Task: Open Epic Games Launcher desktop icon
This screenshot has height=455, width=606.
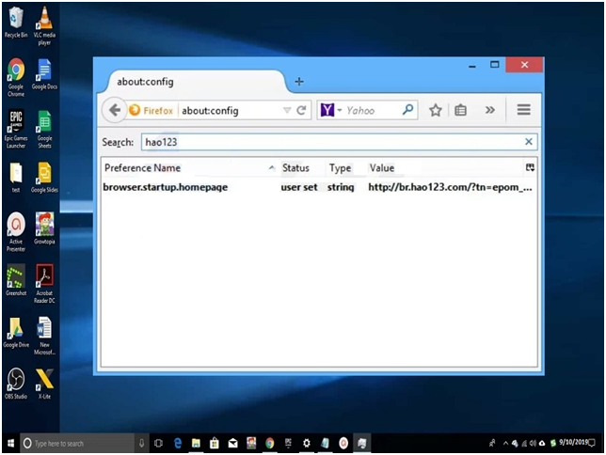Action: pos(16,129)
